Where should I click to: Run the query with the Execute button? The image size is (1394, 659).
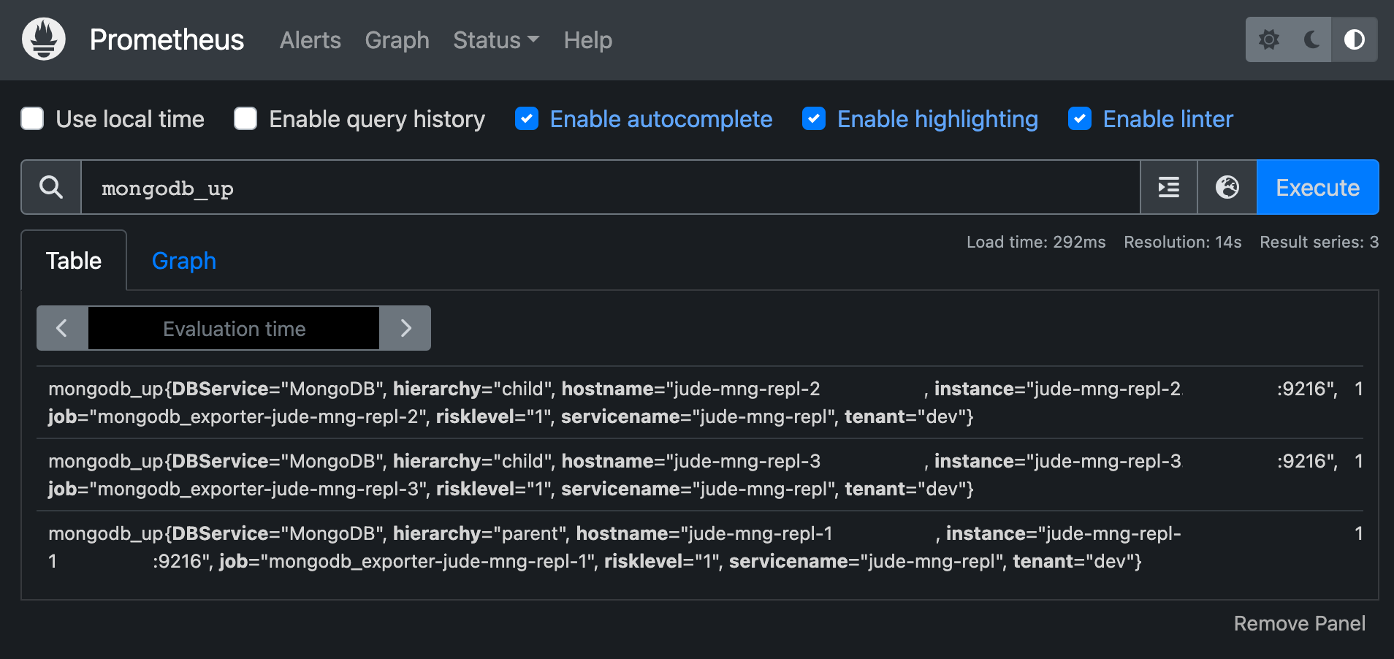pyautogui.click(x=1317, y=187)
